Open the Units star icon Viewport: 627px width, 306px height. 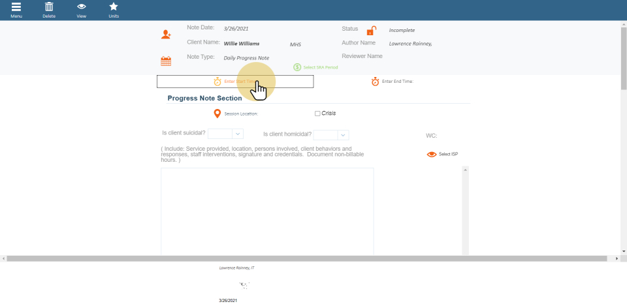[x=114, y=7]
